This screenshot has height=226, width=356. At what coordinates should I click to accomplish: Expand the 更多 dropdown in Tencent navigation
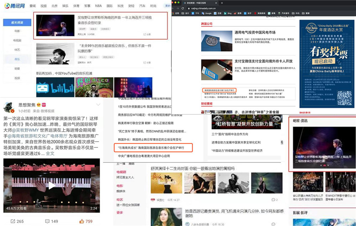[168, 5]
